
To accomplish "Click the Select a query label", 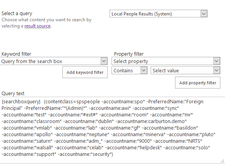I will (17, 14).
